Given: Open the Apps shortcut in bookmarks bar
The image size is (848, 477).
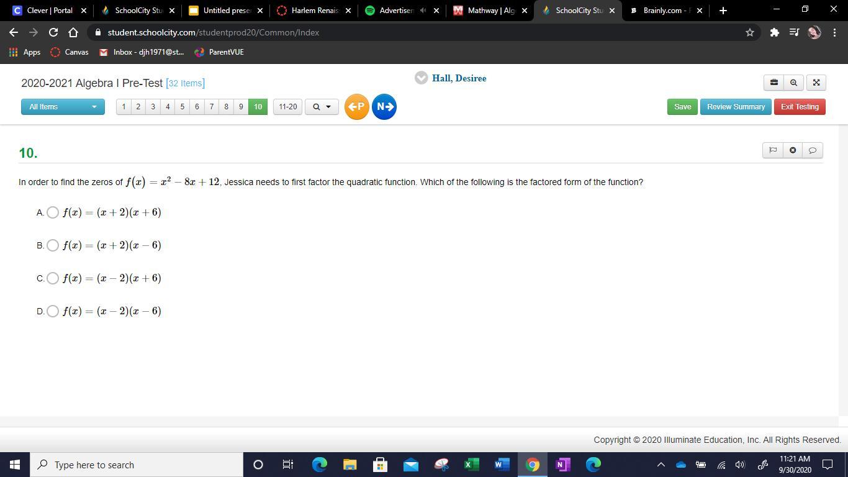Looking at the screenshot, I should click(25, 52).
